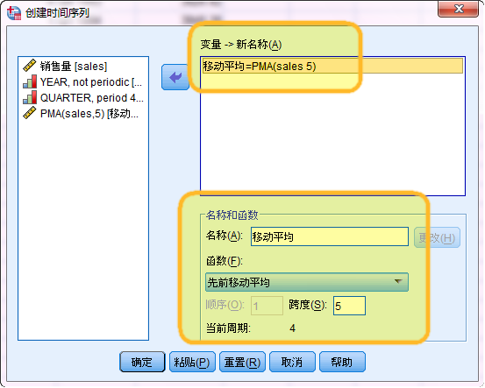
Task: Click the 名称 input field
Action: (330, 237)
